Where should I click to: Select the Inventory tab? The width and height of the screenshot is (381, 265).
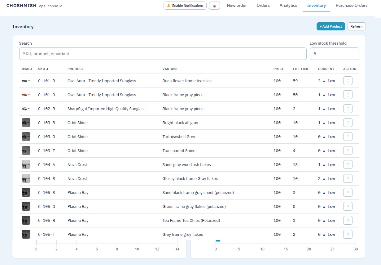pos(317,5)
